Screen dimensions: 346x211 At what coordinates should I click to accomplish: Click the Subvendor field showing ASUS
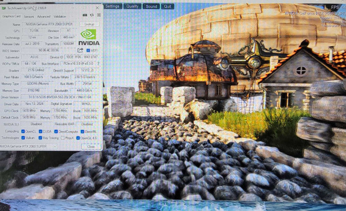[x=34, y=57]
